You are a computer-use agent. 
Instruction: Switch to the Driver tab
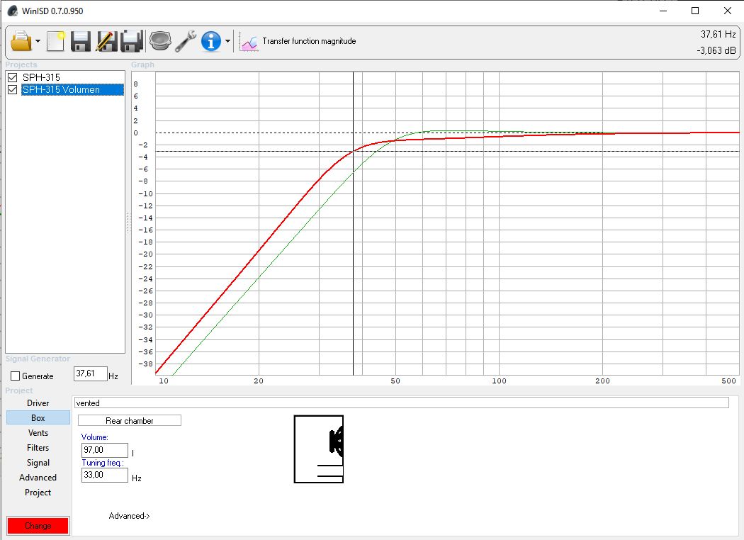pos(38,403)
